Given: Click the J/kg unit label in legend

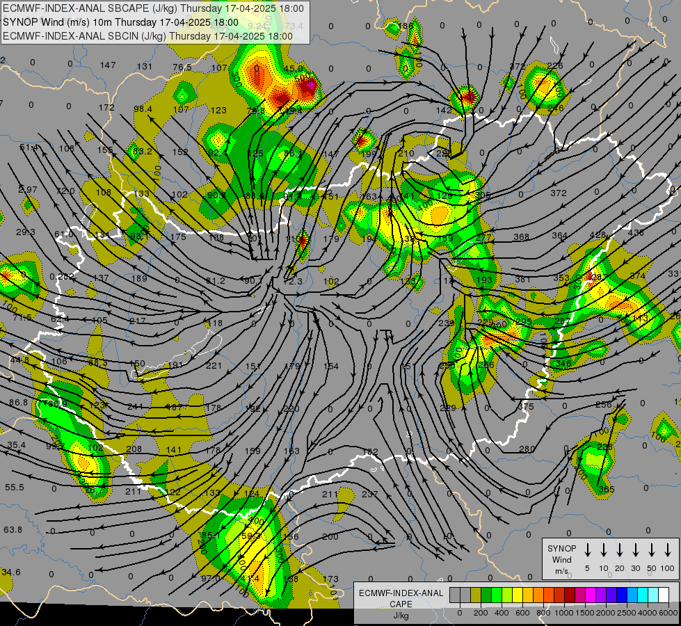Looking at the screenshot, I should coord(401,616).
